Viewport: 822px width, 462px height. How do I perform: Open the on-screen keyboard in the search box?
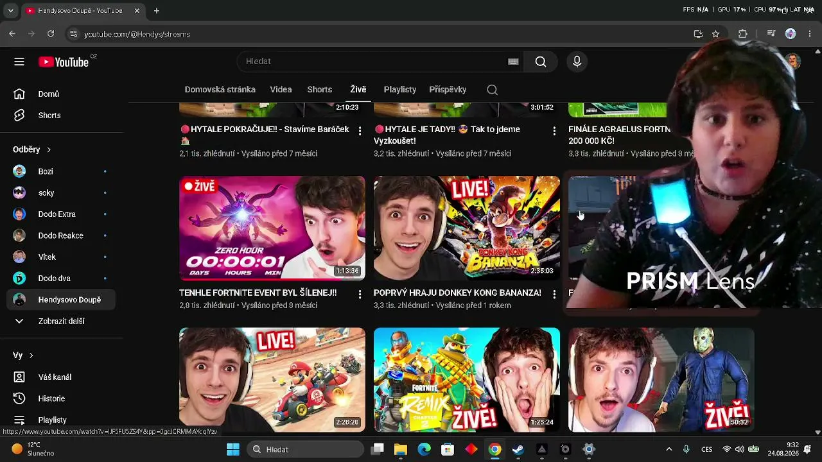pyautogui.click(x=513, y=62)
